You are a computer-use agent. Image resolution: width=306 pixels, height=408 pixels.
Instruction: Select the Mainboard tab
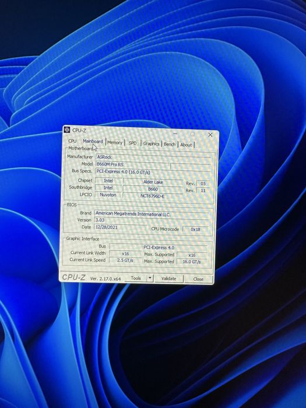[93, 141]
